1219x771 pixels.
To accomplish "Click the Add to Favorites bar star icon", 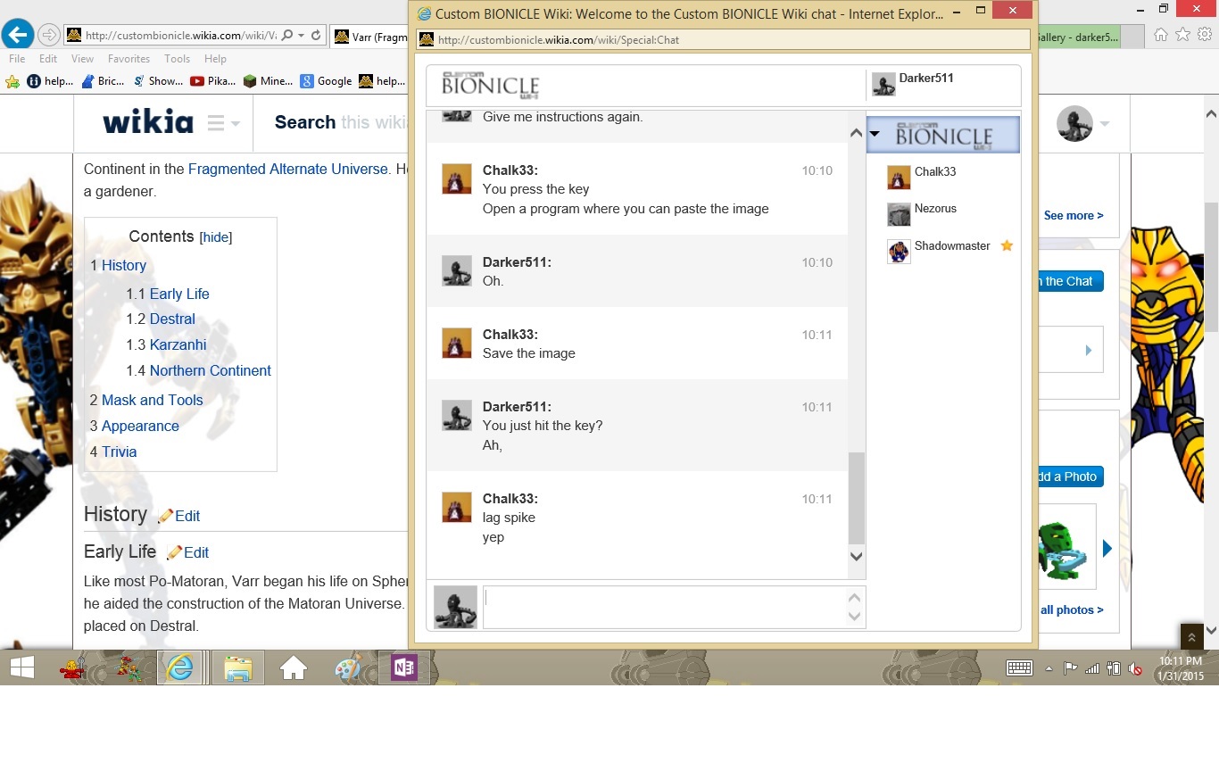I will [12, 81].
